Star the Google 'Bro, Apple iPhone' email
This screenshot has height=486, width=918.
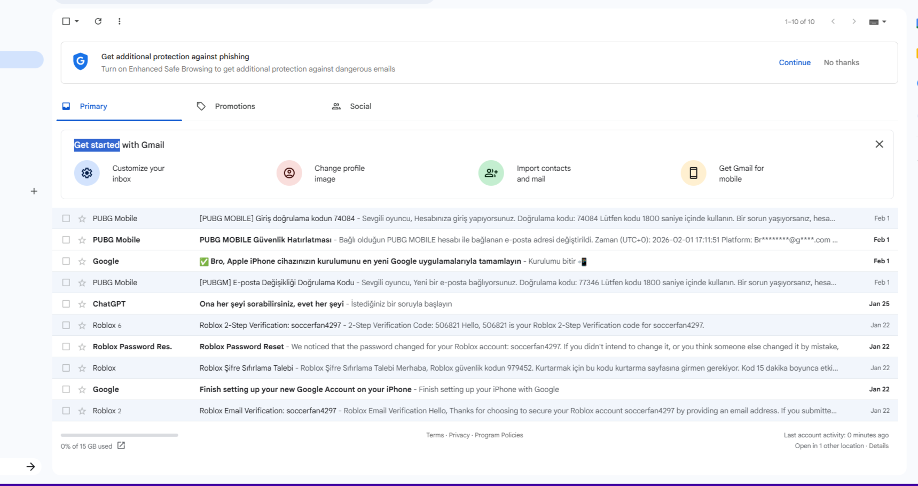[82, 261]
